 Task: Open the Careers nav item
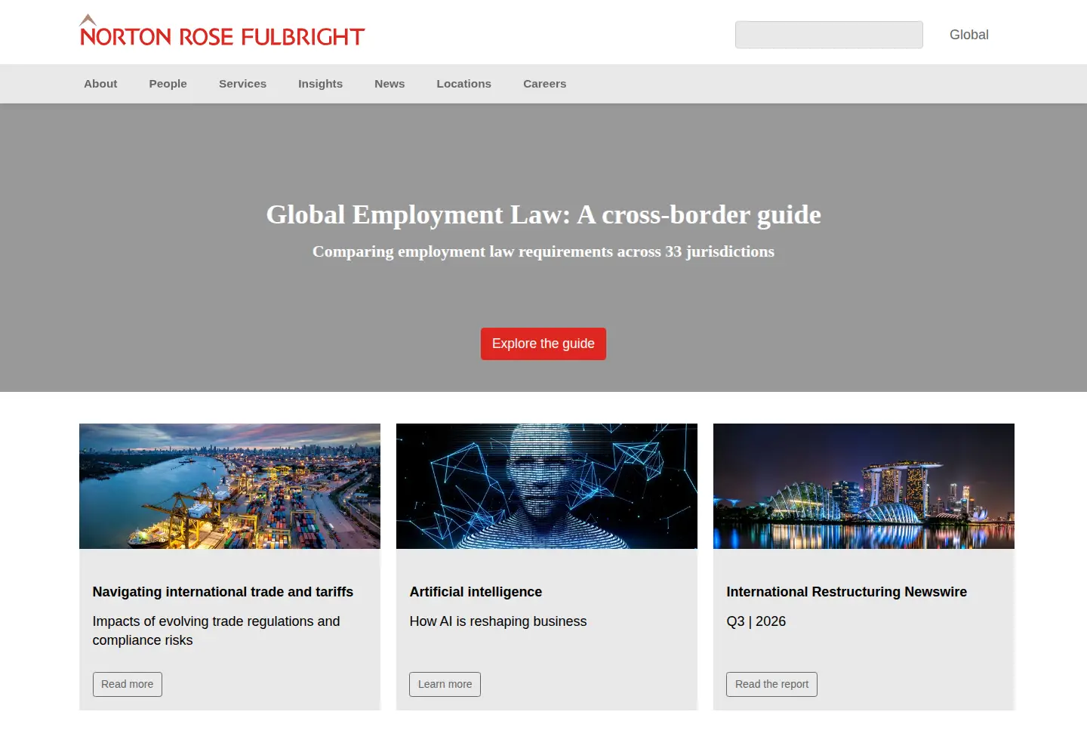(x=544, y=84)
